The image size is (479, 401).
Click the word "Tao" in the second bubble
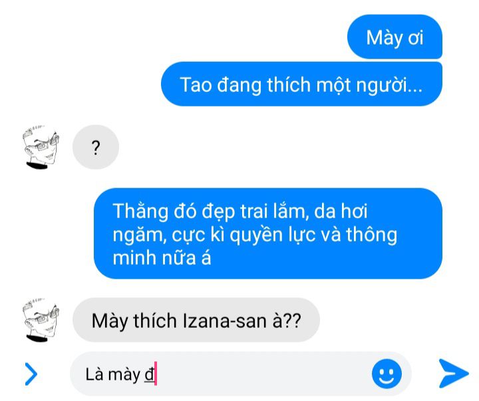(x=196, y=84)
